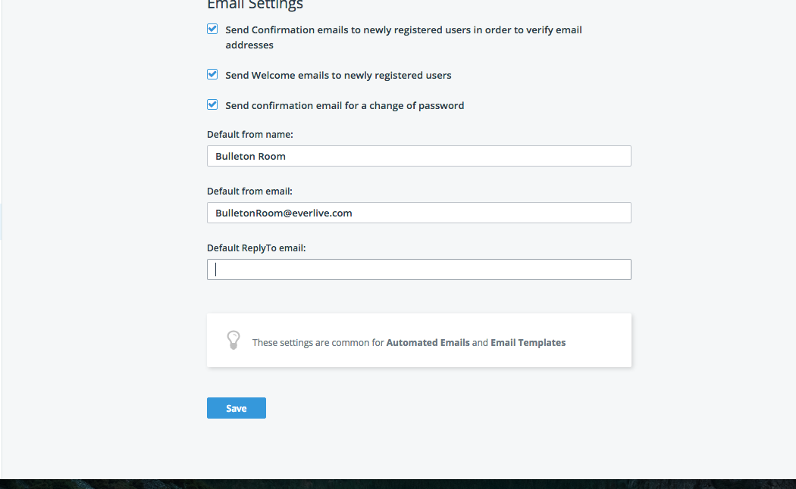Click the 'Default from email:' label

pos(250,192)
